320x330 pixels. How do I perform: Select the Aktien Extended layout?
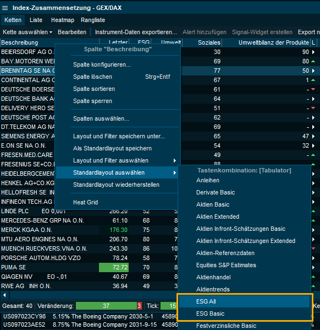coord(244,217)
